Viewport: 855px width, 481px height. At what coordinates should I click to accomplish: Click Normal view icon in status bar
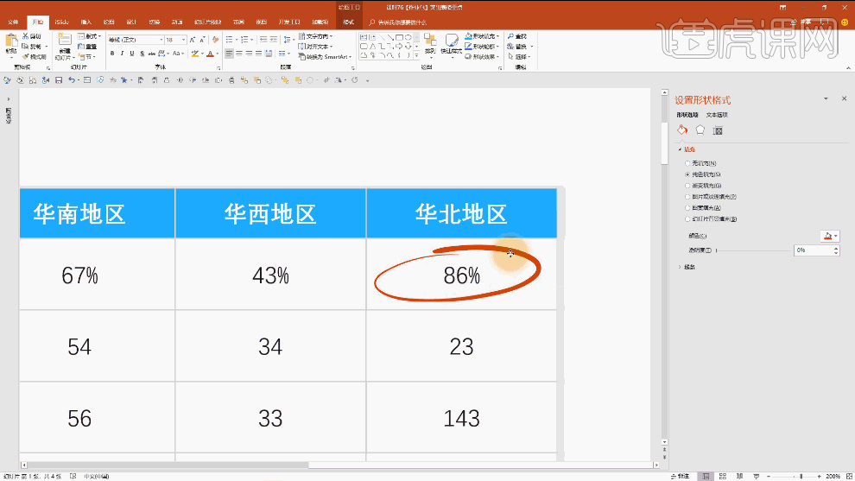pos(706,476)
